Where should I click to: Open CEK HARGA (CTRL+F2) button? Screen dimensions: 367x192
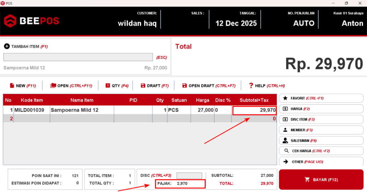pos(321,151)
